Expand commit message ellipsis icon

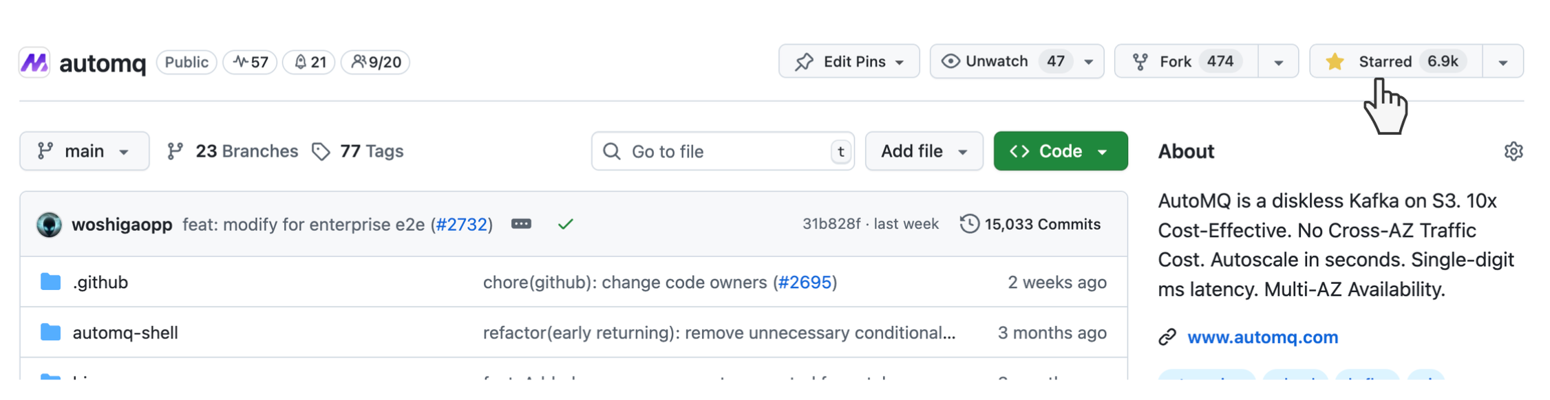click(x=521, y=224)
